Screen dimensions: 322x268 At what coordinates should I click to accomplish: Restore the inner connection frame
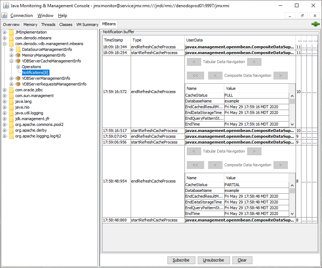point(302,16)
